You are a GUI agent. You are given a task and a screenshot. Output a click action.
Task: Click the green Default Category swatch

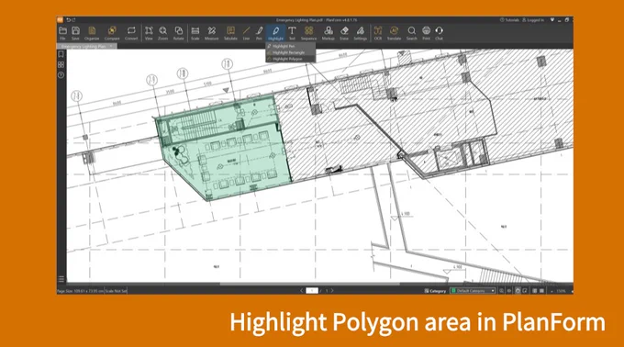click(x=453, y=291)
